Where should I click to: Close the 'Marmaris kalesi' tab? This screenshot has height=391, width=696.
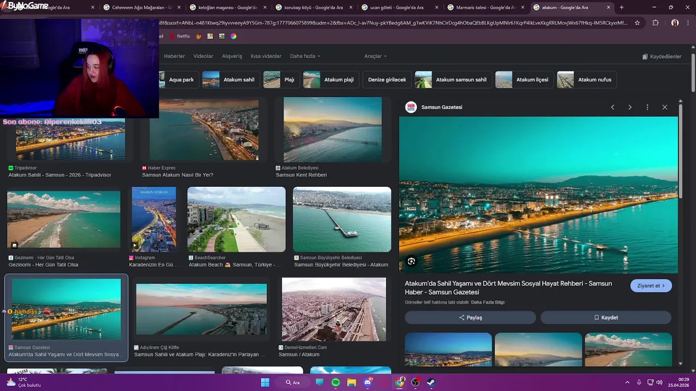pyautogui.click(x=523, y=8)
